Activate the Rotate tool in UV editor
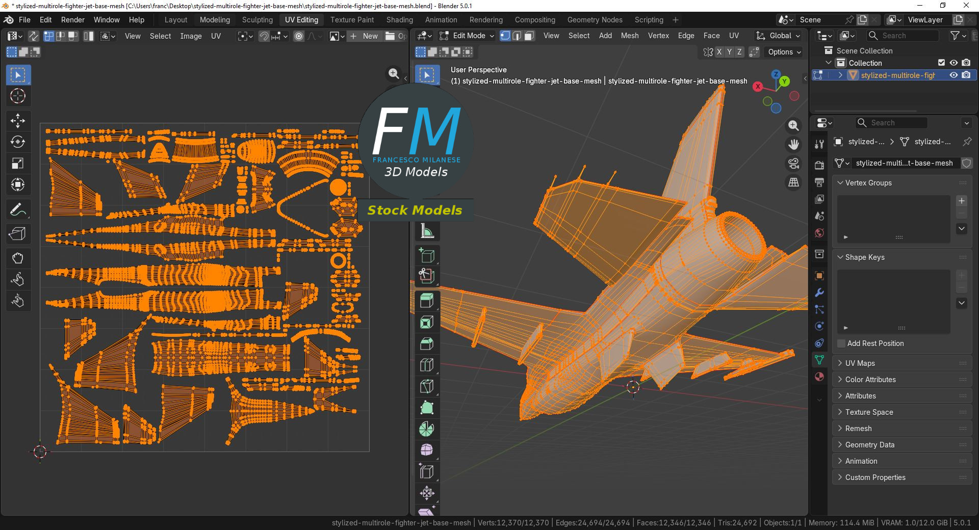This screenshot has height=530, width=979. [18, 142]
